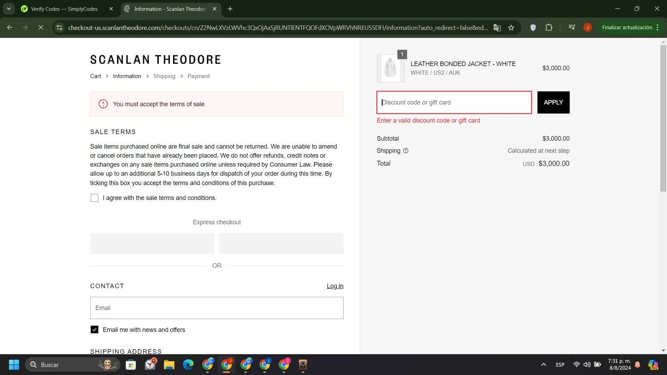Close the Information - Scanlan Theodore tab
The image size is (667, 375).
[x=214, y=9]
